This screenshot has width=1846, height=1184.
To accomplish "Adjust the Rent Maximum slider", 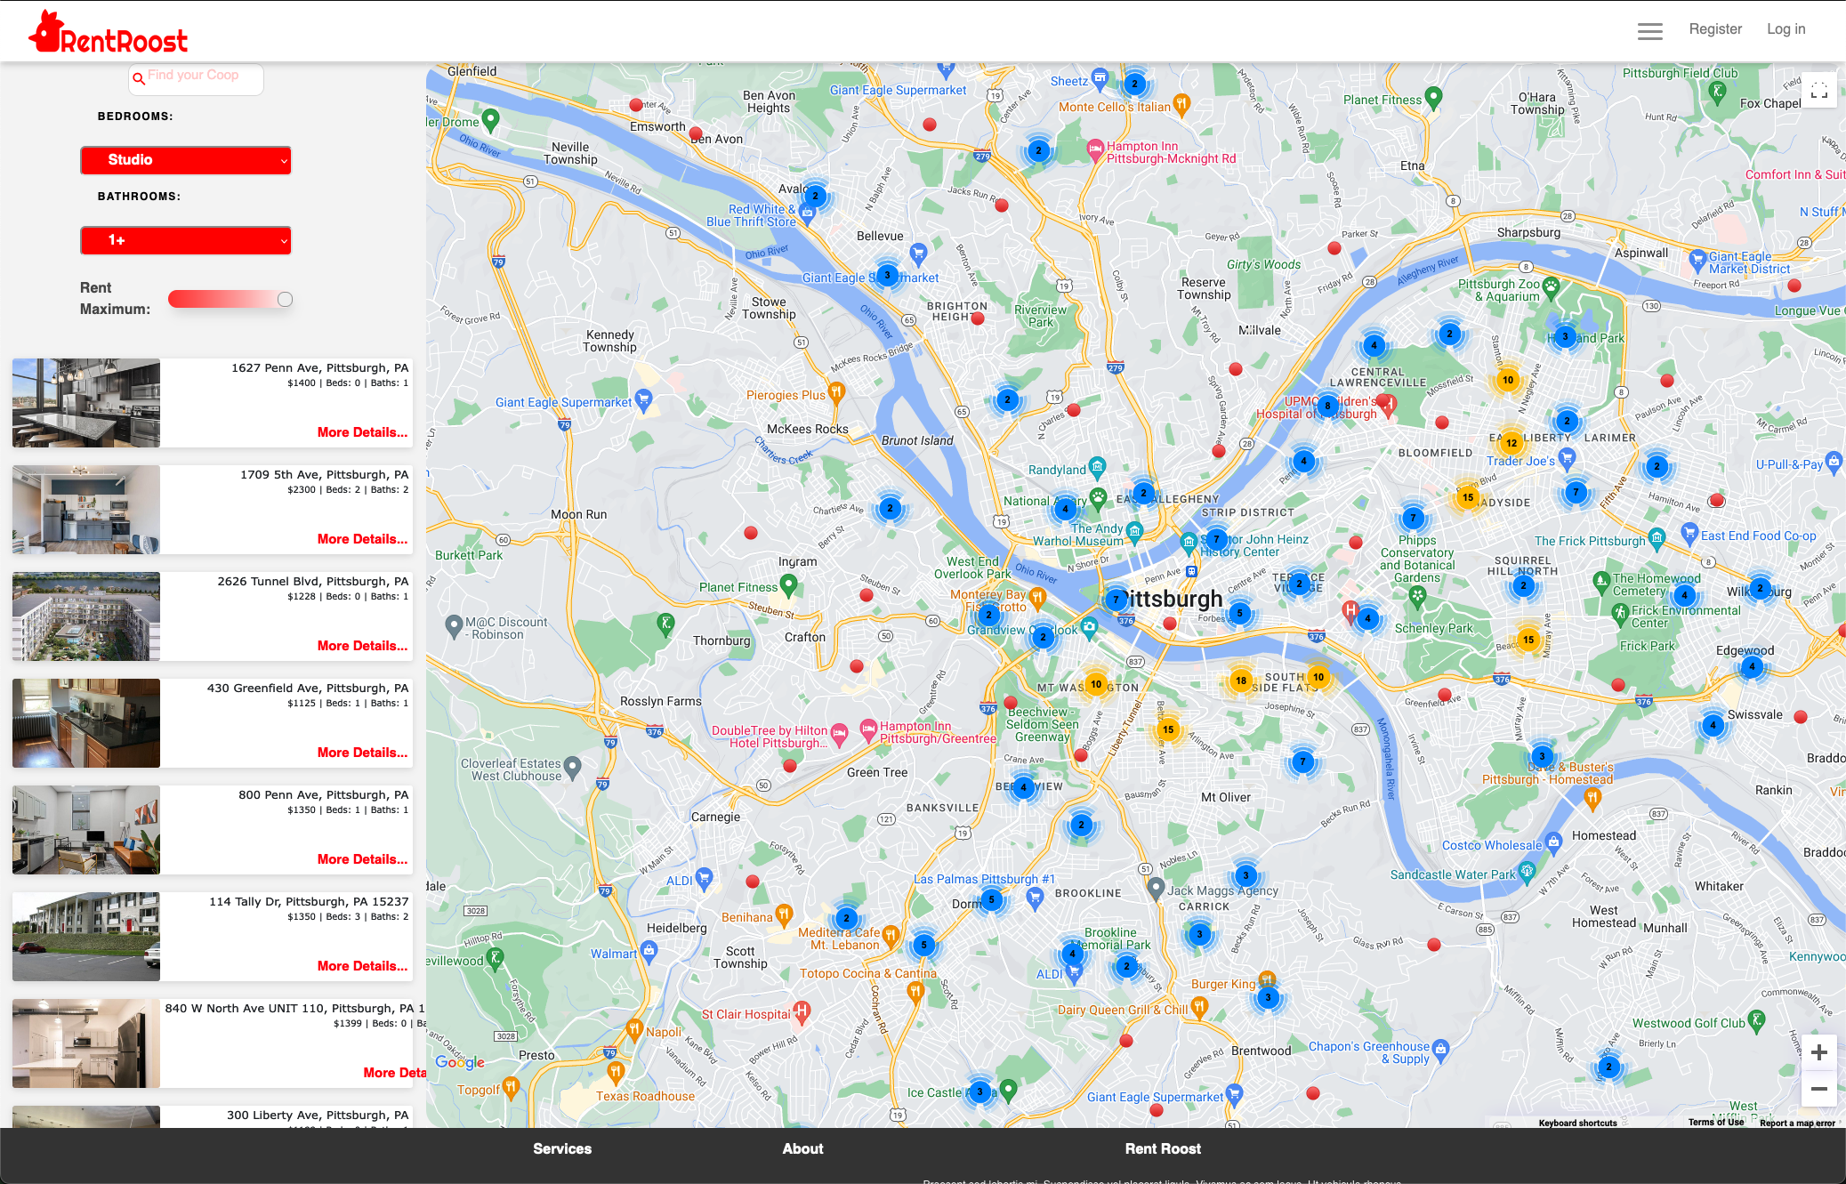I will click(x=230, y=299).
